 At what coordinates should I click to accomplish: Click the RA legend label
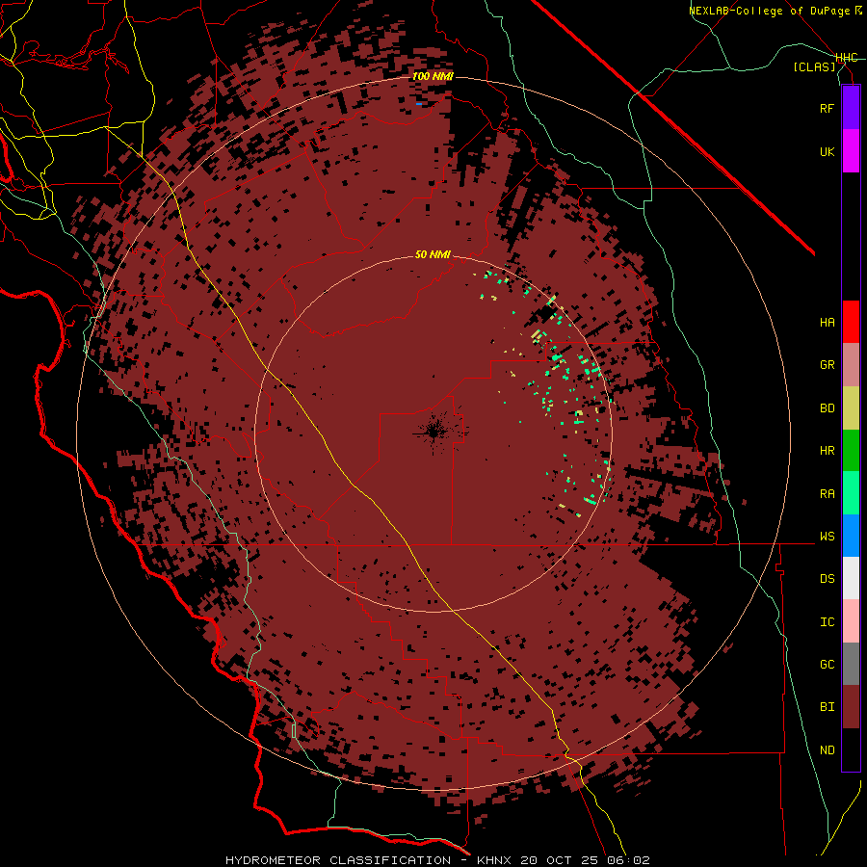click(827, 494)
